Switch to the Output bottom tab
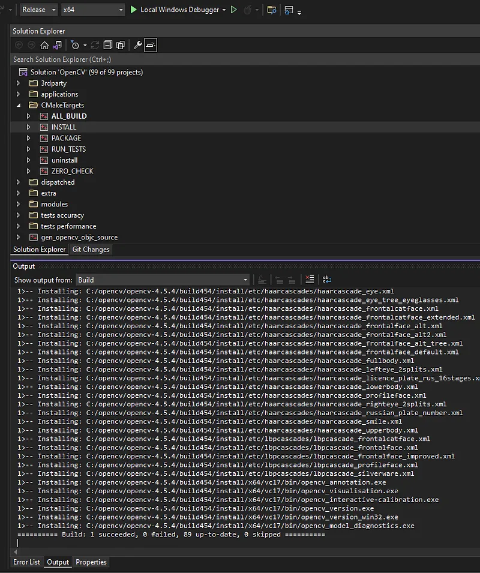 point(58,562)
